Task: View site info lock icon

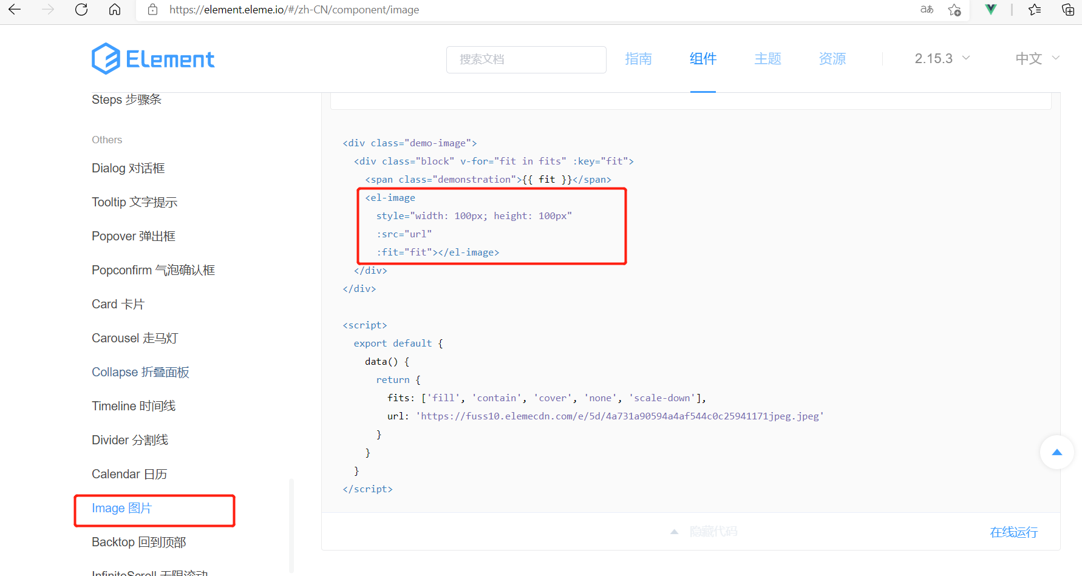Action: tap(153, 10)
